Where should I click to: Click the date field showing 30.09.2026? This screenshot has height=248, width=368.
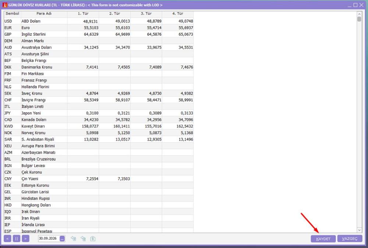[x=49, y=238]
